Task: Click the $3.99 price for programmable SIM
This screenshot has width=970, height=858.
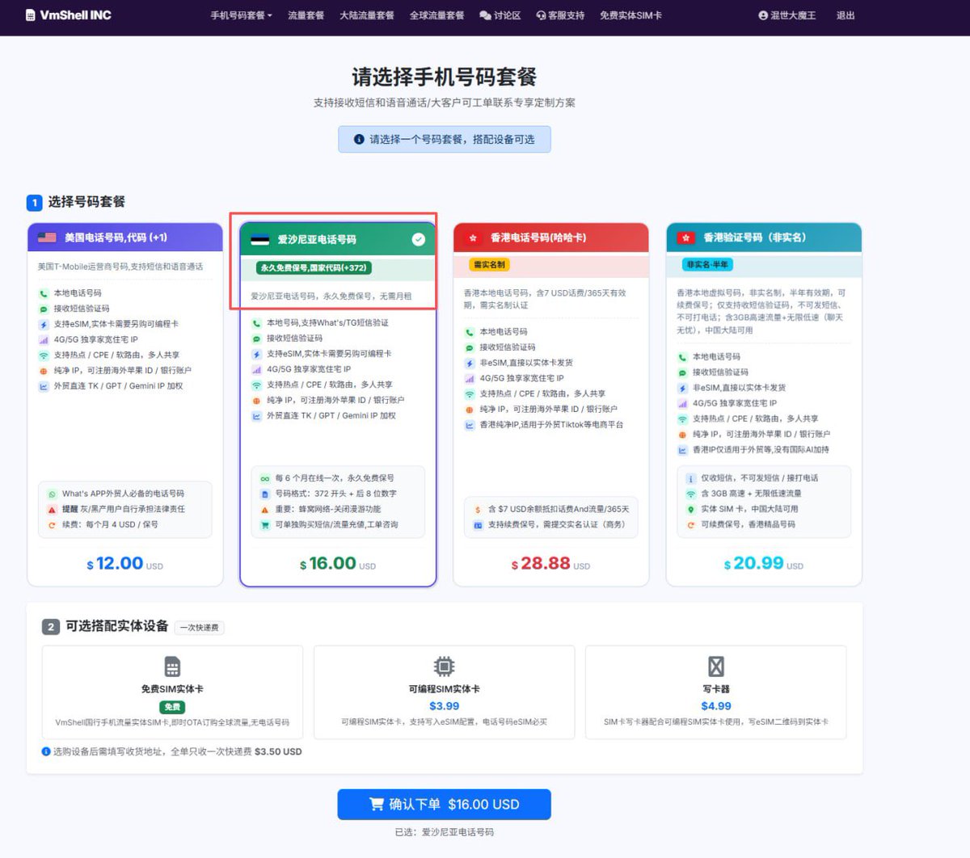Action: (x=444, y=706)
